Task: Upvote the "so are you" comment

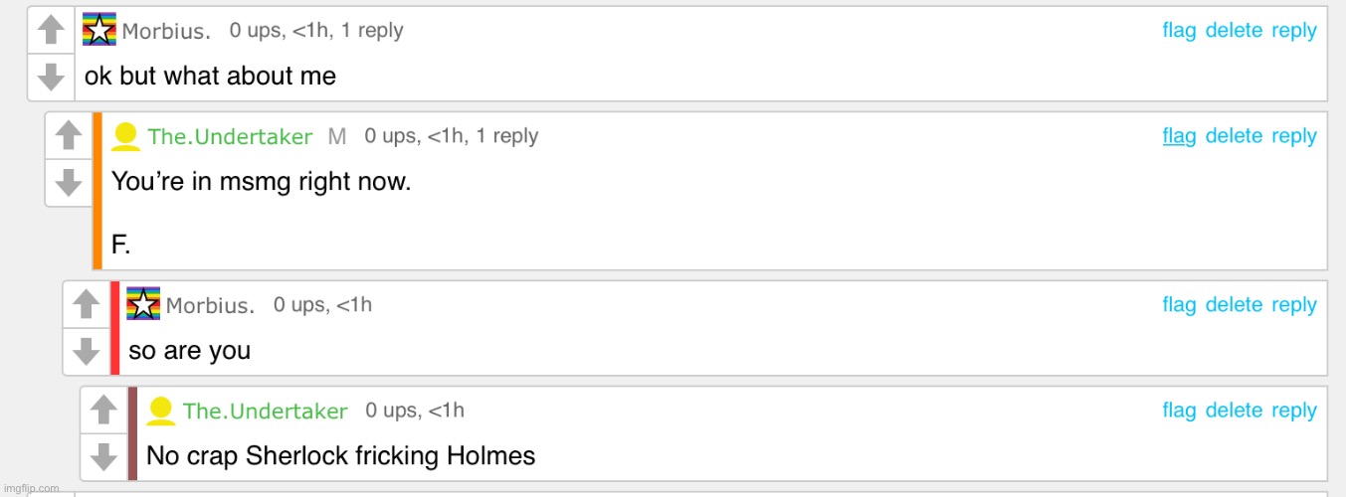Action: (x=87, y=304)
